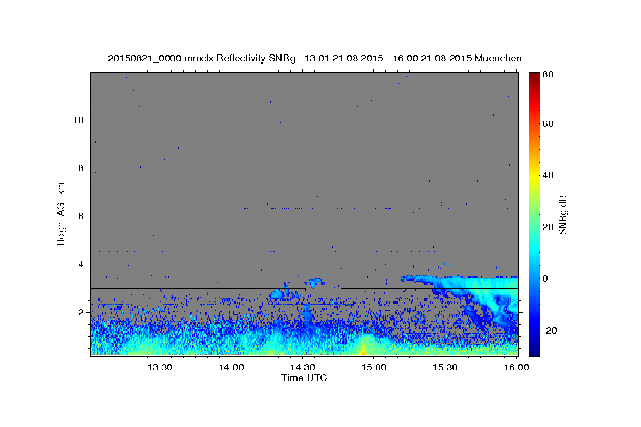Click the 15:30 time tick label
The height and width of the screenshot is (427, 641).
click(x=445, y=367)
